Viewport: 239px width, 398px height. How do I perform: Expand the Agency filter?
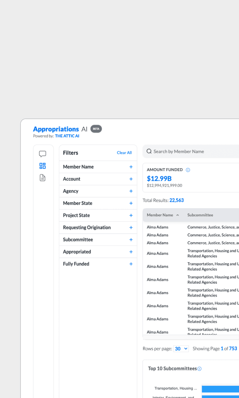pyautogui.click(x=131, y=191)
